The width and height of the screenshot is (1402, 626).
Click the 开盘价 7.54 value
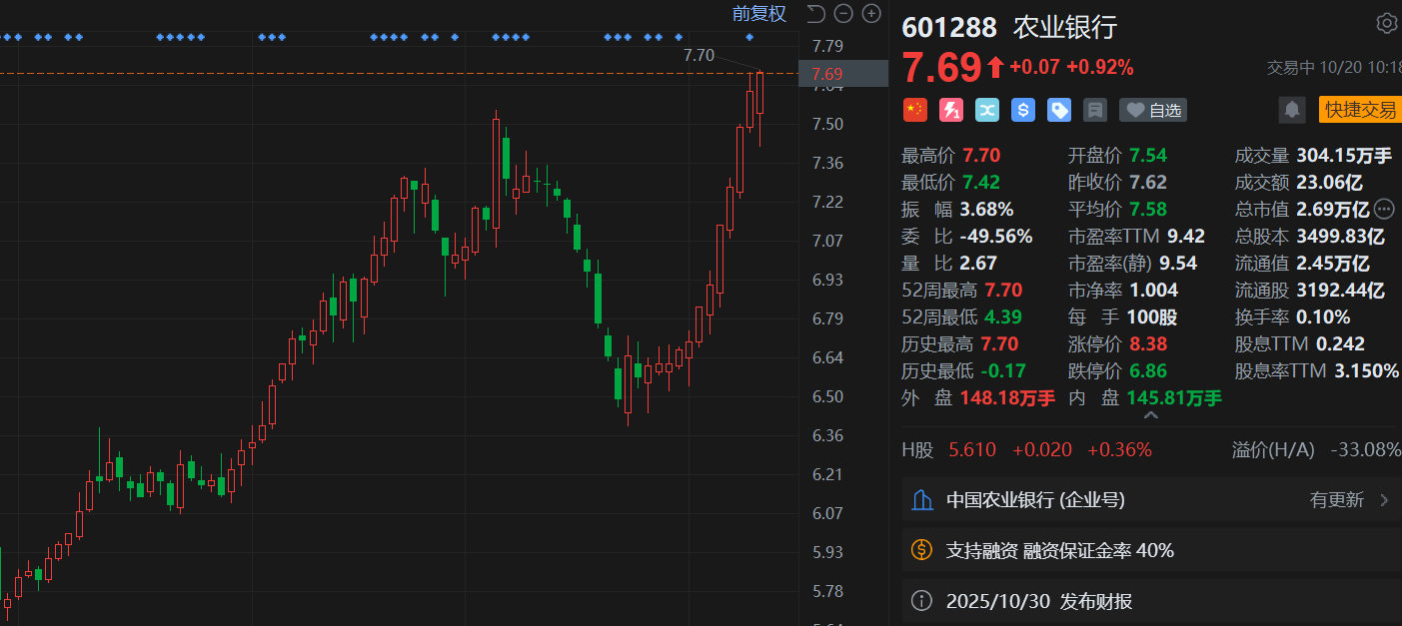pyautogui.click(x=1148, y=155)
